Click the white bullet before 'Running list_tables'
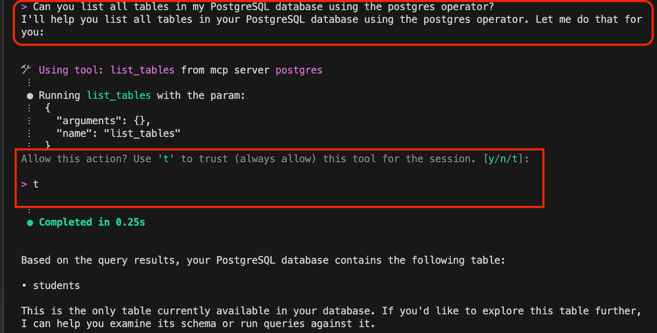Viewport: 657px width, 333px height. click(x=30, y=96)
